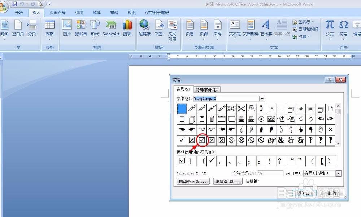The image size is (361, 217).
Task: Click the first-line indent marker on ruler
Action: tap(168, 55)
